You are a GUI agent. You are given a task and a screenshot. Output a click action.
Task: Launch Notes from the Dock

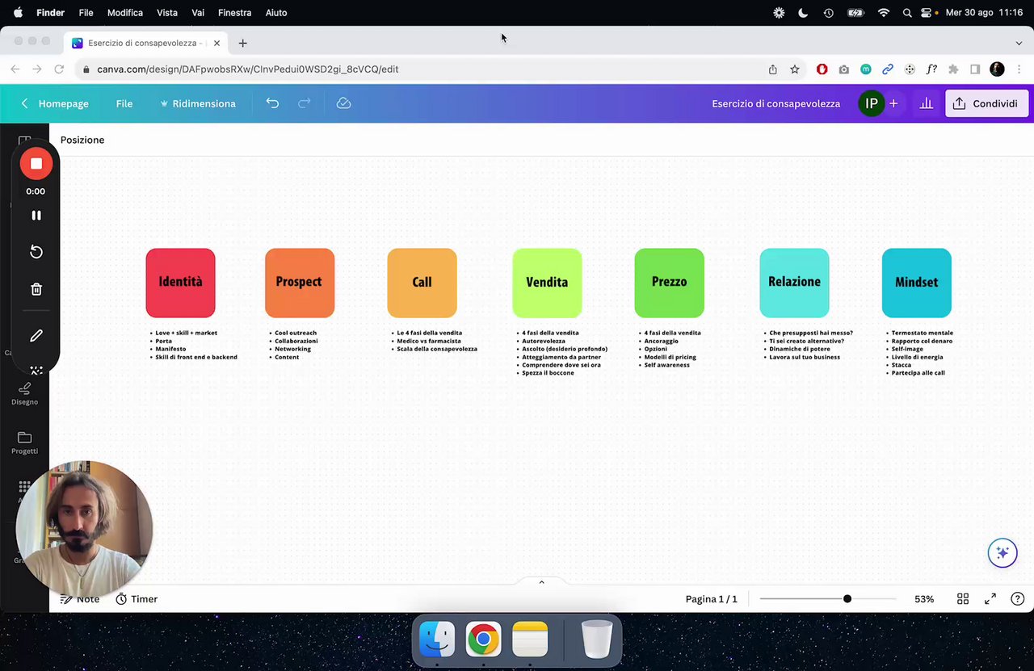[530, 640]
